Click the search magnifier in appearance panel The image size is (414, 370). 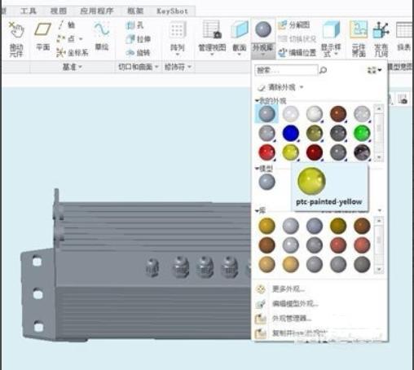(x=323, y=70)
